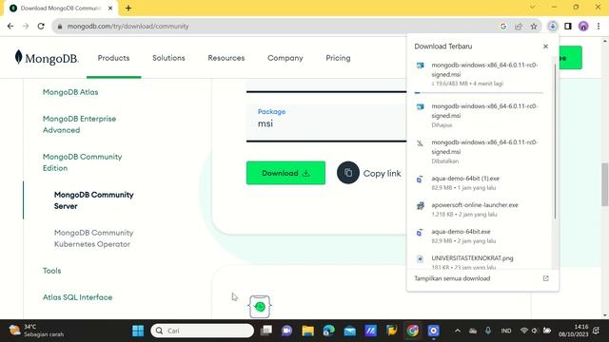609x342 pixels.
Task: Open Microsoft Edge from taskbar
Action: tap(328, 331)
